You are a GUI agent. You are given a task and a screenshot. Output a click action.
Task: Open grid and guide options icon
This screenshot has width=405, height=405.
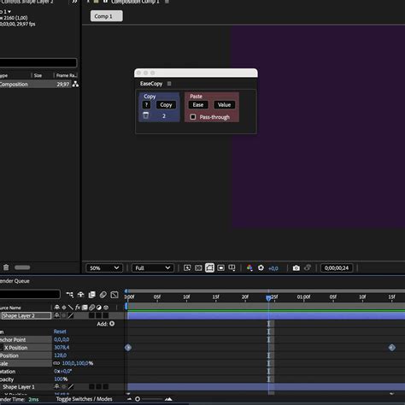click(232, 268)
